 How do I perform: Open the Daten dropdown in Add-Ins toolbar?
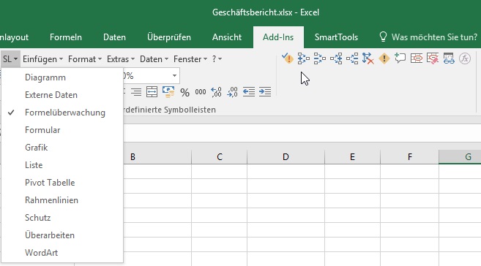tap(154, 58)
